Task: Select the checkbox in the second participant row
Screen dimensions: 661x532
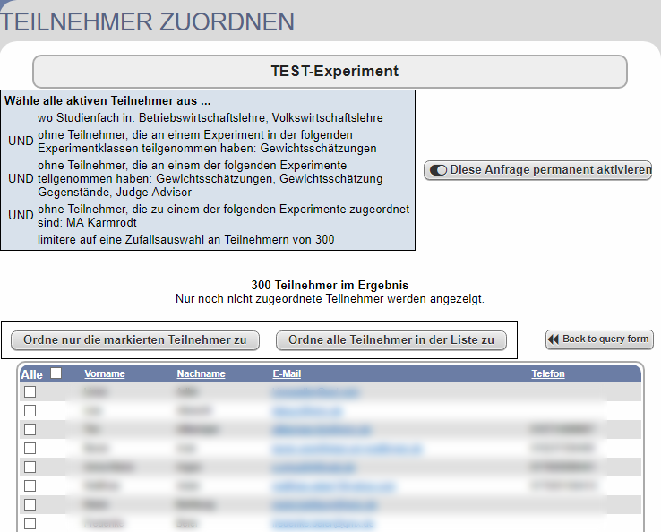Action: point(30,410)
